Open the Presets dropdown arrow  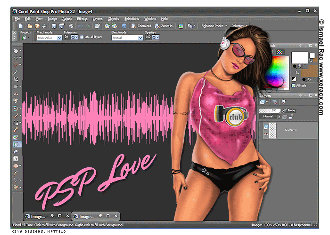tap(29, 38)
